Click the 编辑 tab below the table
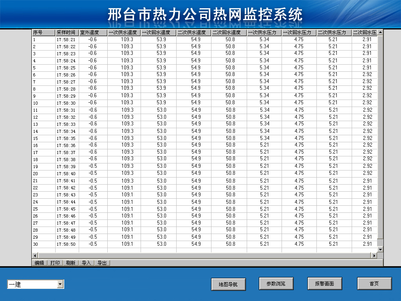 pos(39,263)
